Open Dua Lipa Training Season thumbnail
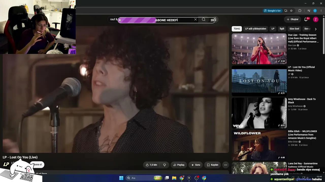This screenshot has width=325, height=182. [259, 49]
